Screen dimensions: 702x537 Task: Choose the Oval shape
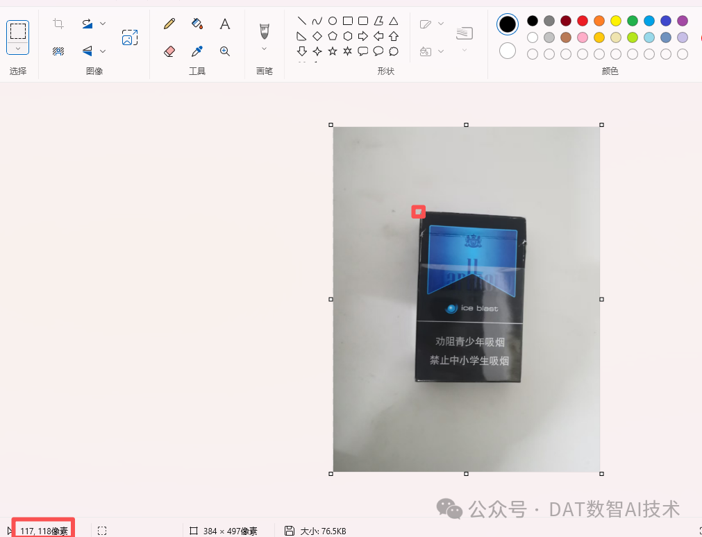click(x=332, y=21)
